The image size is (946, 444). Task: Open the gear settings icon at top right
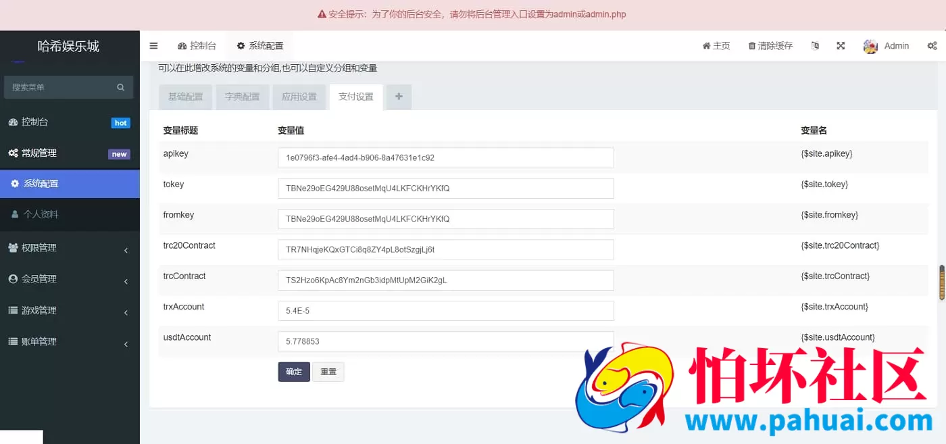[x=932, y=45]
